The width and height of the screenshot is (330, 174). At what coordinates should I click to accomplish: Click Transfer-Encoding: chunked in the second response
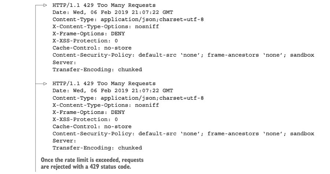click(97, 148)
